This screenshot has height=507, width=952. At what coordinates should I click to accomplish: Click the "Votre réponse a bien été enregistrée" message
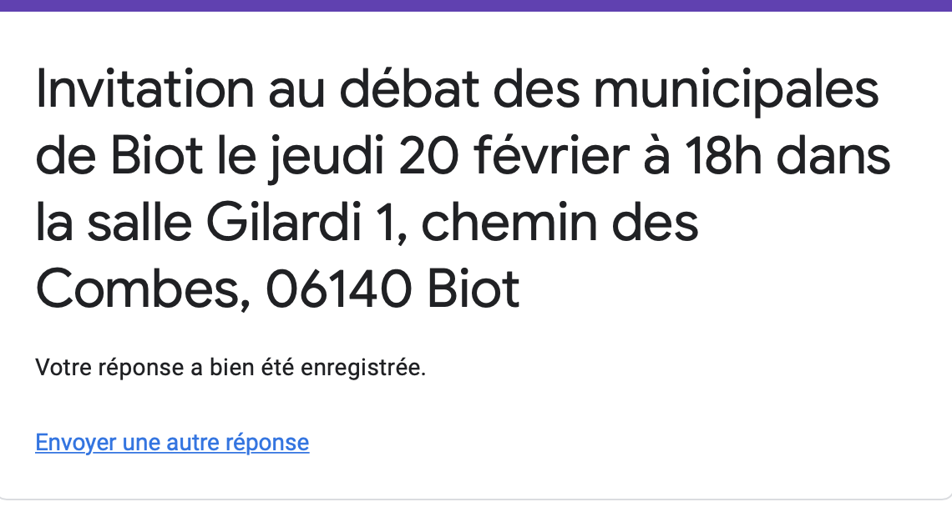(230, 368)
